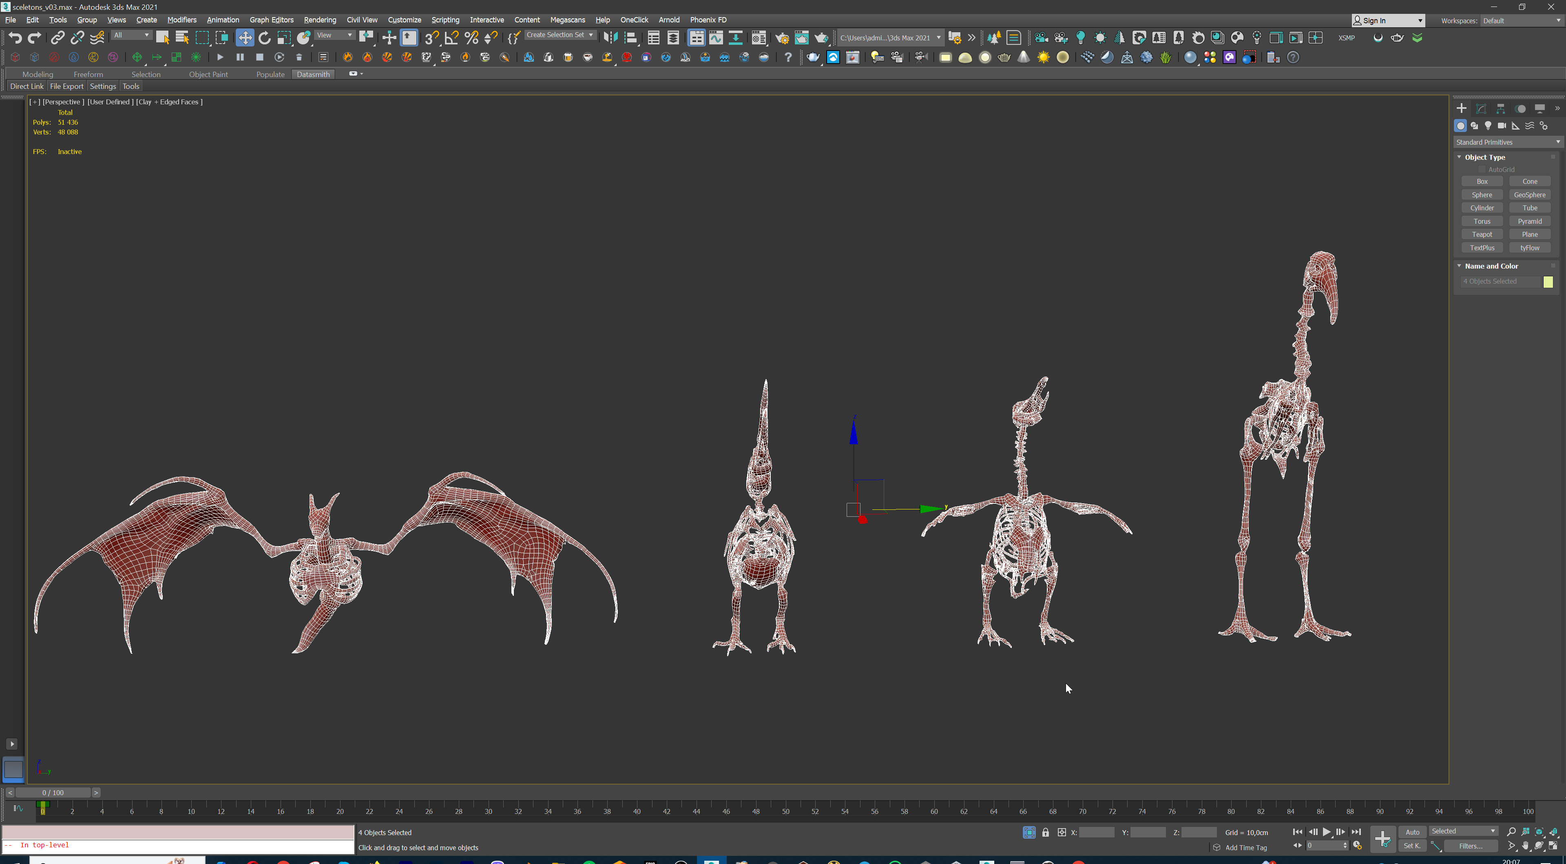Screen dimensions: 1566x864
Task: Click the large Set Keys button
Action: [1383, 839]
